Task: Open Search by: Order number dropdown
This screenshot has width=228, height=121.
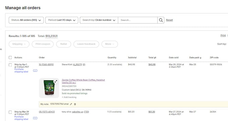Action: [x=99, y=20]
